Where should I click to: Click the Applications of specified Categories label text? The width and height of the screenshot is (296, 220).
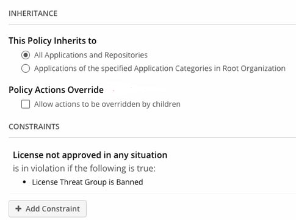point(160,68)
